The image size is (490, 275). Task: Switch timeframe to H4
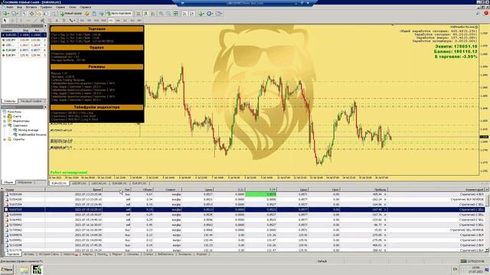(118, 21)
